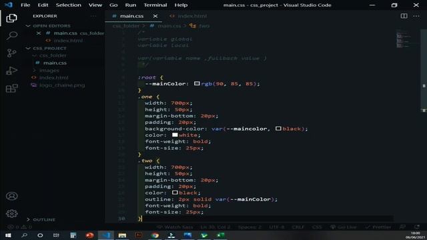427x240 pixels.
Task: Open PowerPoint from the taskbar
Action: coord(89,235)
